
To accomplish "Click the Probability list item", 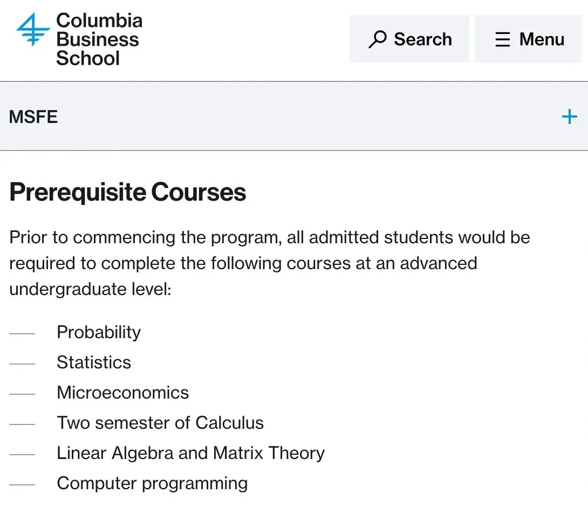I will tap(99, 332).
